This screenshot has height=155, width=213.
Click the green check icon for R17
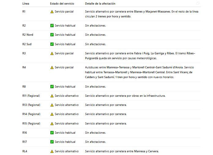52,142
